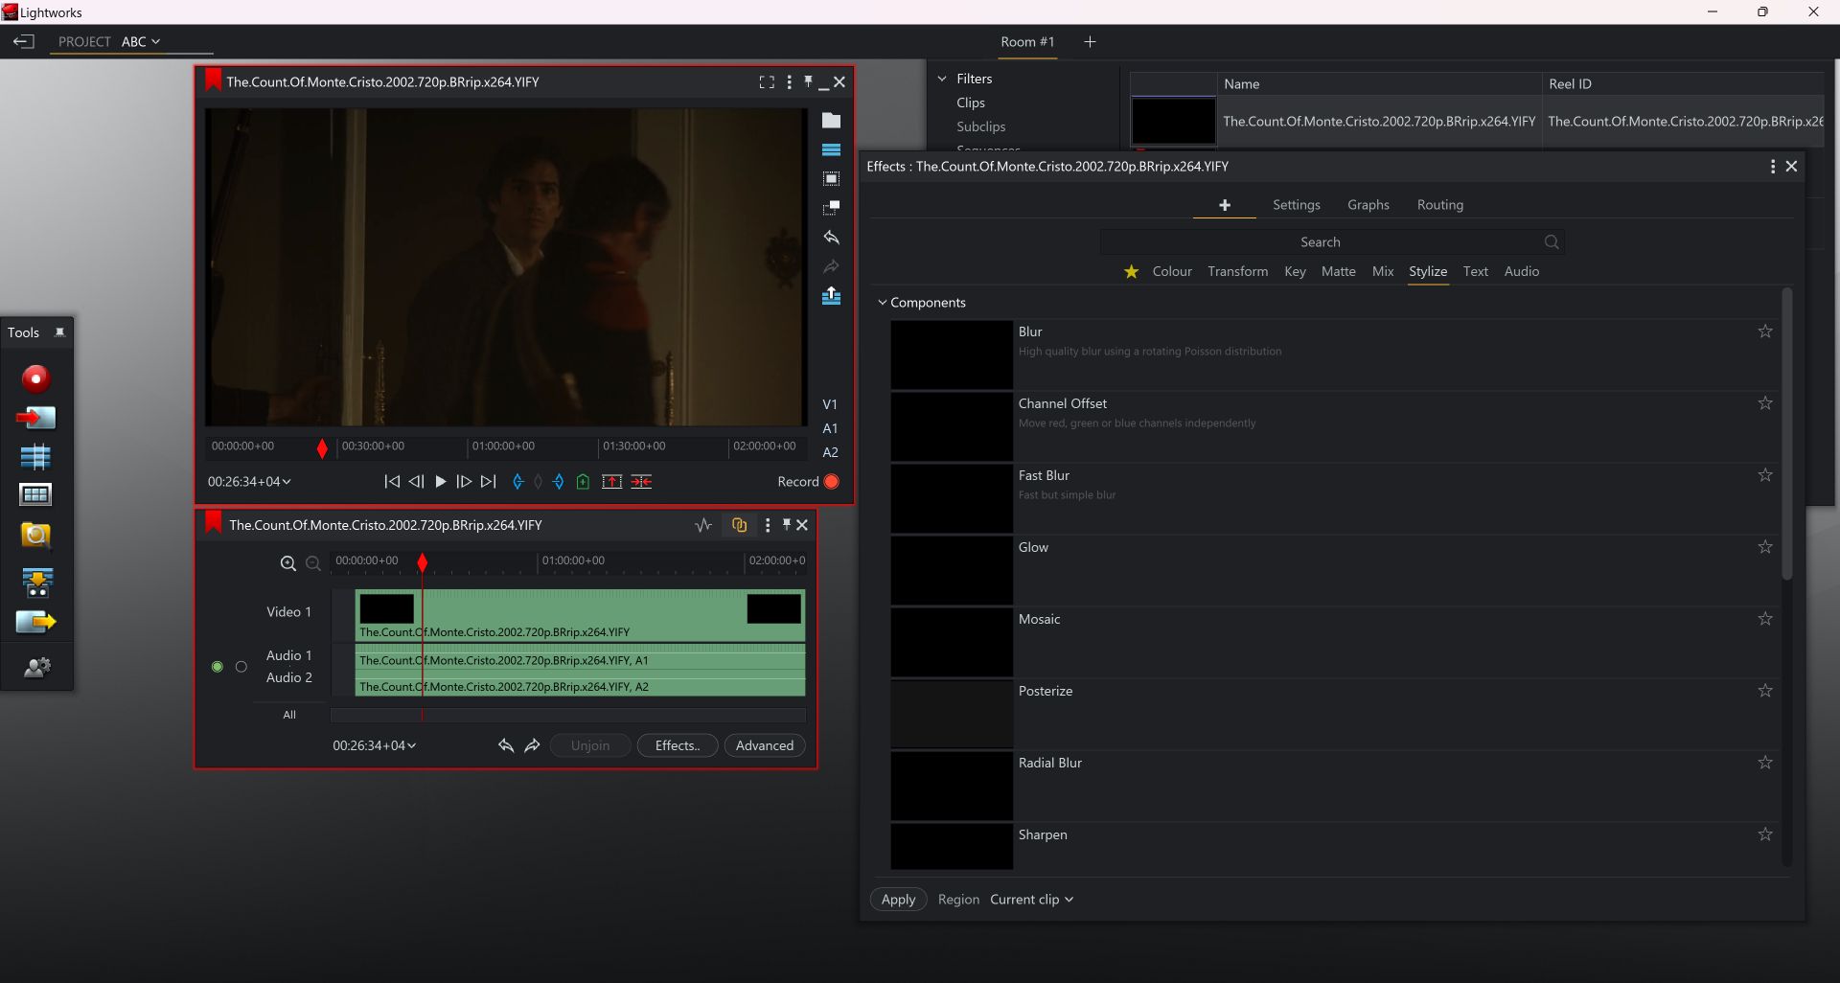This screenshot has width=1840, height=983.
Task: Toggle audio waveform icon in timeline header
Action: tap(703, 525)
